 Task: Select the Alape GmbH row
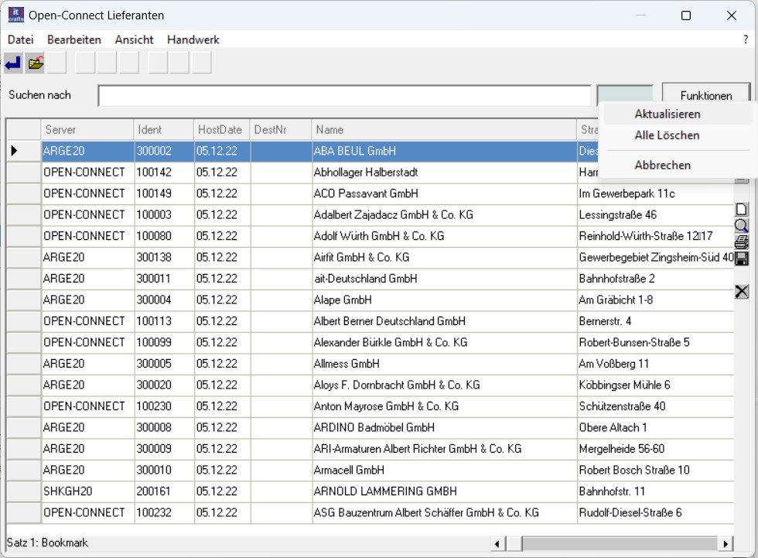(343, 300)
